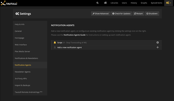Select Tautulli Remote Android App in sidebar
This screenshot has height=101, width=174.
pos(30,92)
